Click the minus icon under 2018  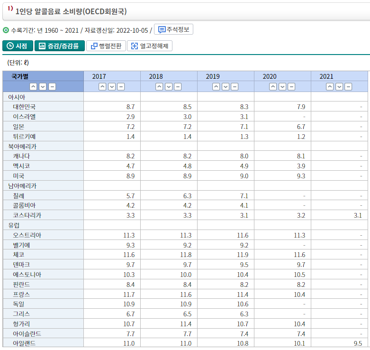point(178,87)
